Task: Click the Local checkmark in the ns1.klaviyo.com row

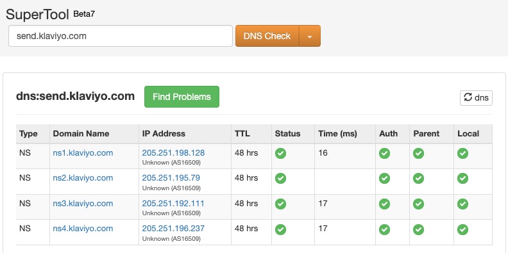Action: pos(462,153)
